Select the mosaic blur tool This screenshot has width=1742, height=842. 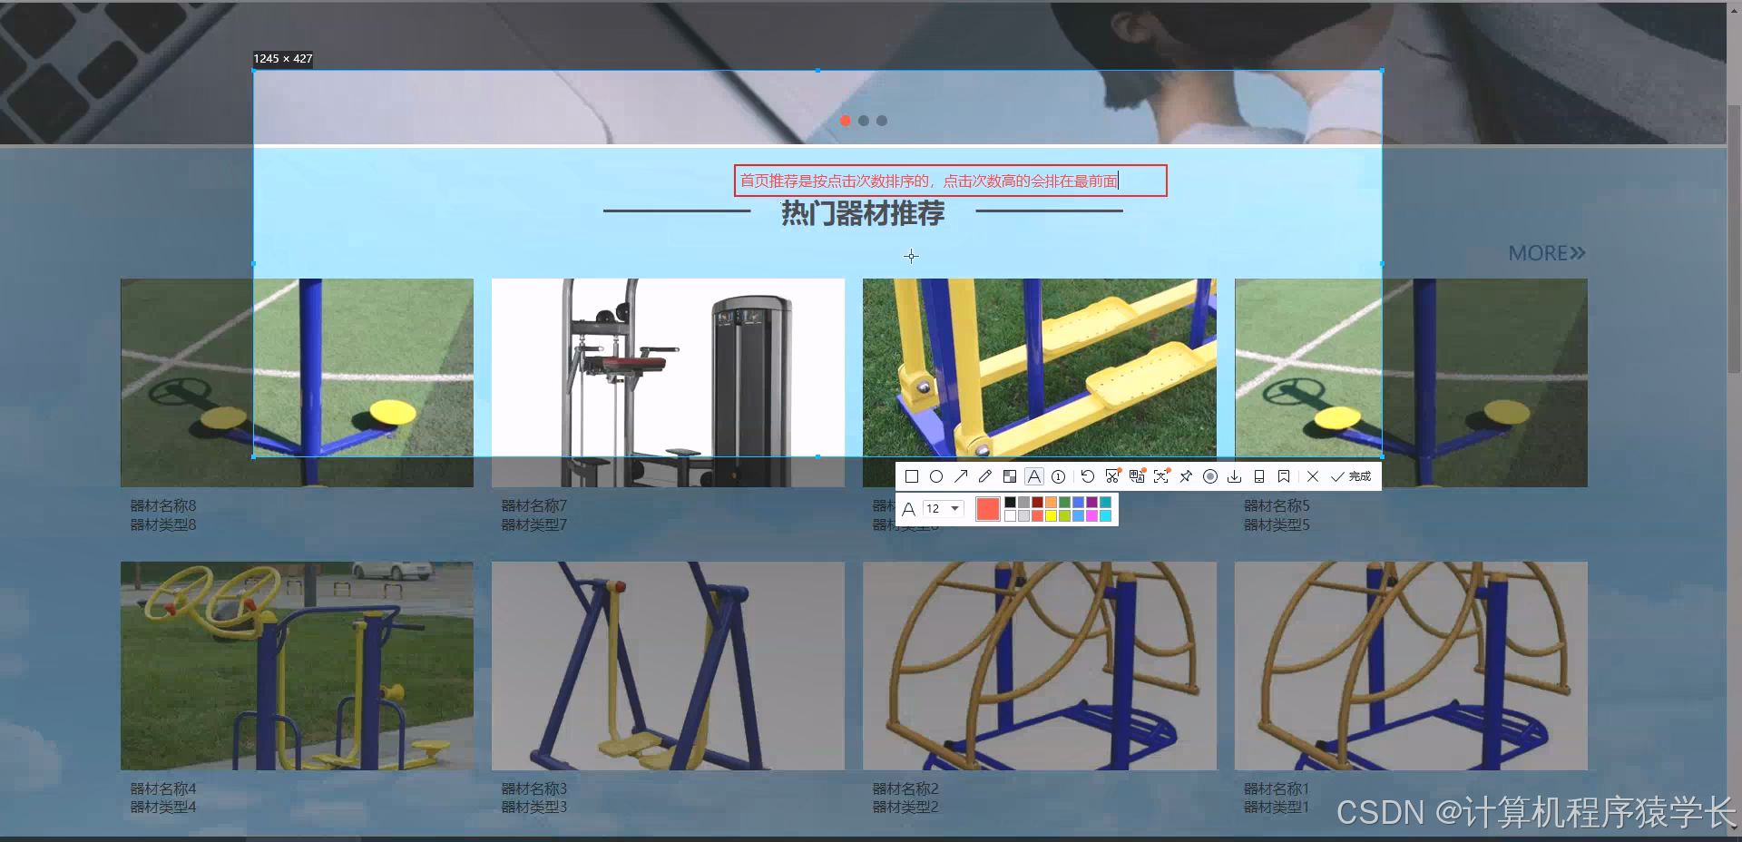1010,476
